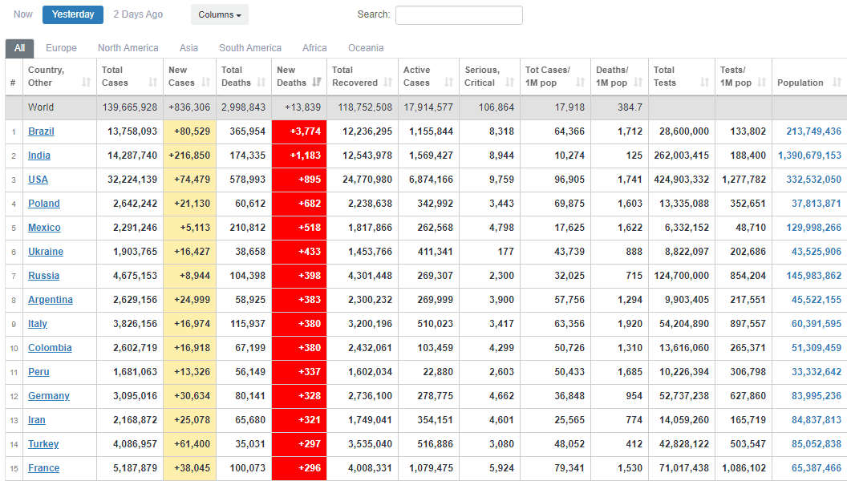Sort by Deaths/1M pop header
Image resolution: width=847 pixels, height=481 pixels.
click(x=612, y=76)
